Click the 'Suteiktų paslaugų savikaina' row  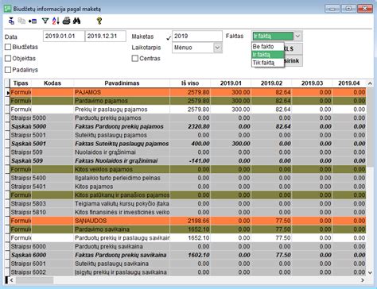(188, 264)
